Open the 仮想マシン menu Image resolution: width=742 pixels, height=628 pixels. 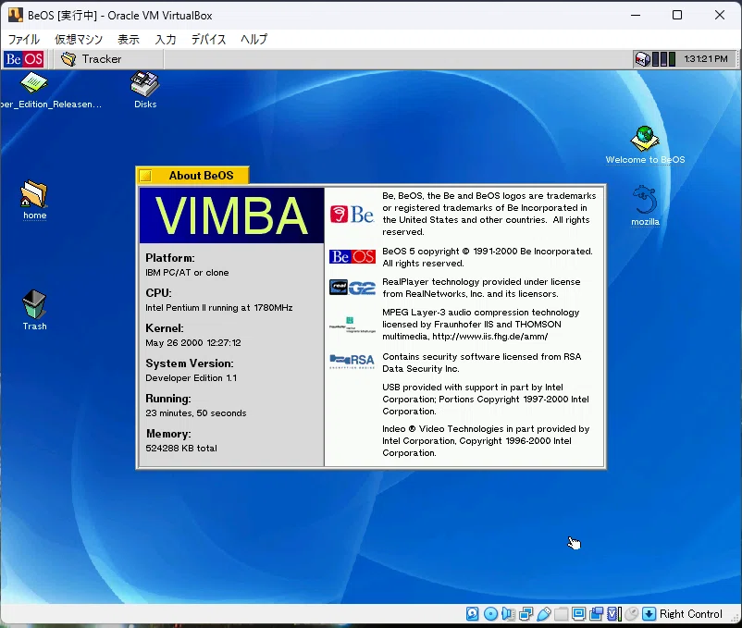(x=79, y=39)
